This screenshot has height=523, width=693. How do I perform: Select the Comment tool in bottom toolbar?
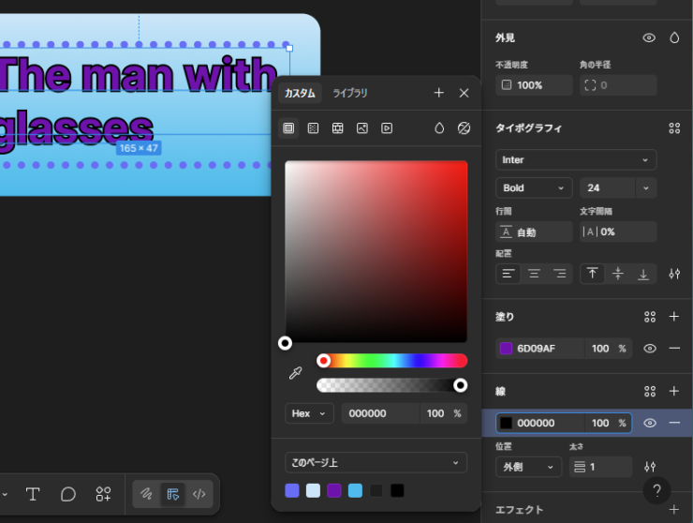click(x=68, y=494)
